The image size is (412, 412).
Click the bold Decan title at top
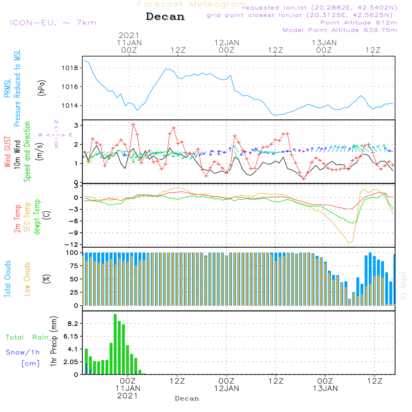pos(165,17)
